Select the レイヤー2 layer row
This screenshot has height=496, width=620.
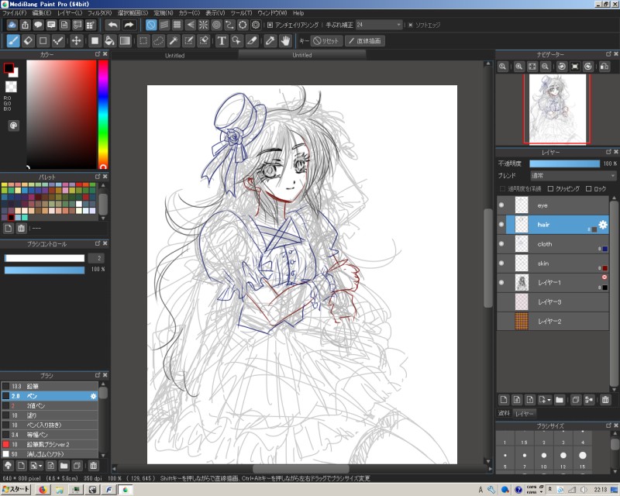553,321
